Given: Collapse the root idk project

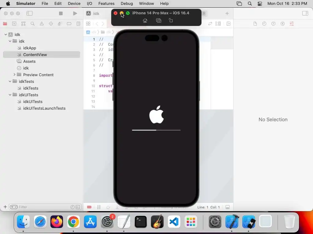Looking at the screenshot, I should [x=6, y=34].
